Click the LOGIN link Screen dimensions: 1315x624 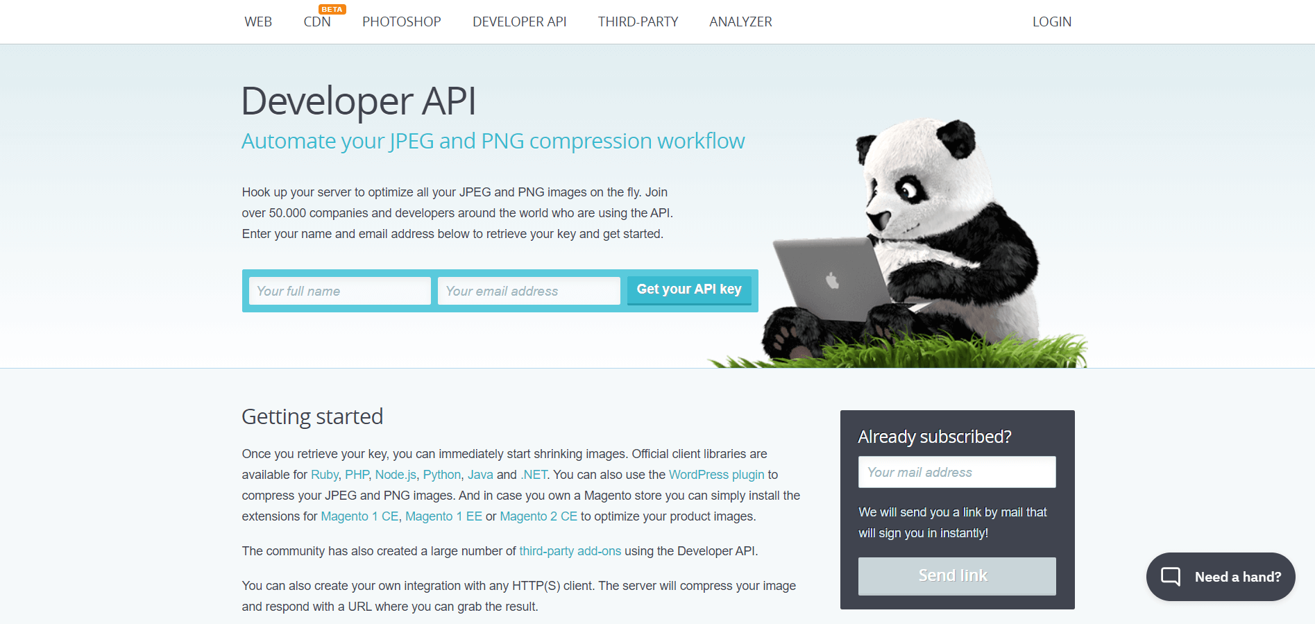[x=1052, y=22]
